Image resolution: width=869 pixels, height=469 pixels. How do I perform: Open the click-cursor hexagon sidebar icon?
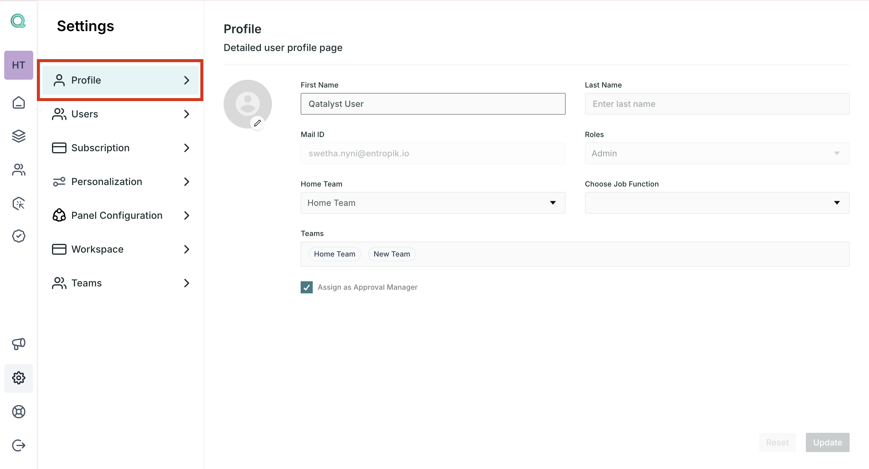[18, 203]
